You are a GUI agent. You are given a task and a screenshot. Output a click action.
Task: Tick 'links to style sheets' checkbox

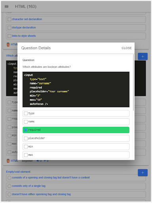pyautogui.click(x=9, y=36)
